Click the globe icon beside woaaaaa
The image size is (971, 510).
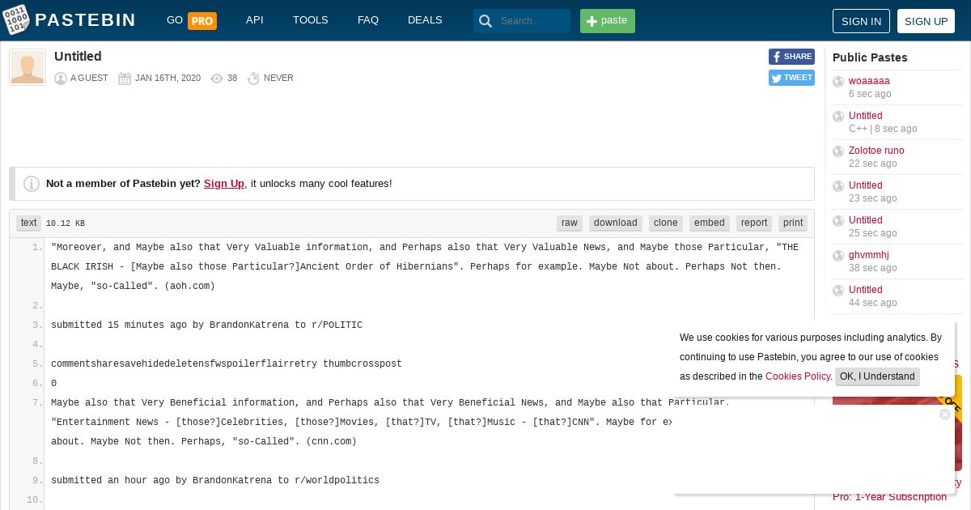[838, 82]
